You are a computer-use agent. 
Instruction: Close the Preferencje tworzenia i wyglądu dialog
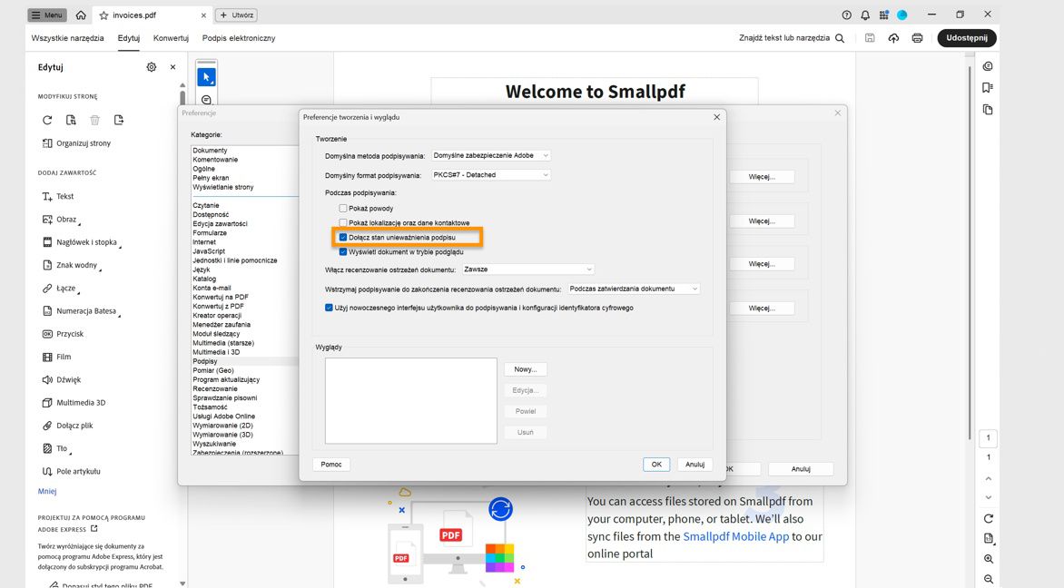click(x=716, y=117)
